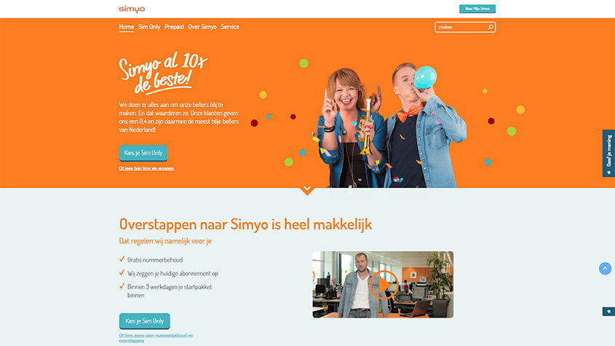Open the Service menu item
Viewport: 615px width, 346px height.
tap(230, 27)
